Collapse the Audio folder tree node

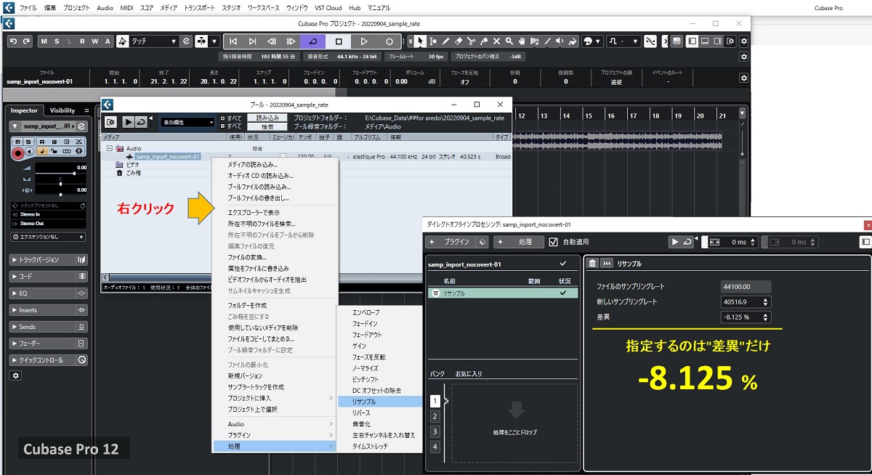click(110, 148)
